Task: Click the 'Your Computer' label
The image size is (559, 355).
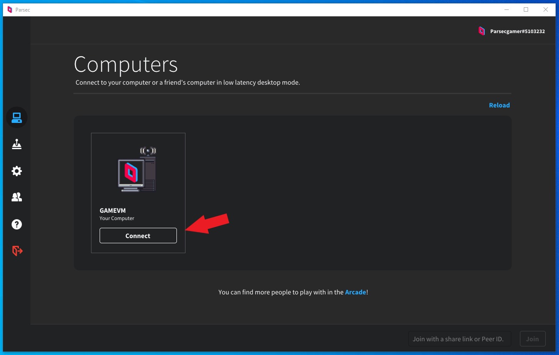Action: (x=117, y=218)
